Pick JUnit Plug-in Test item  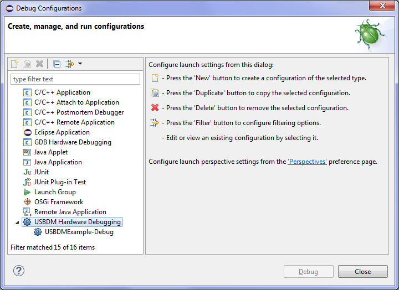click(60, 182)
